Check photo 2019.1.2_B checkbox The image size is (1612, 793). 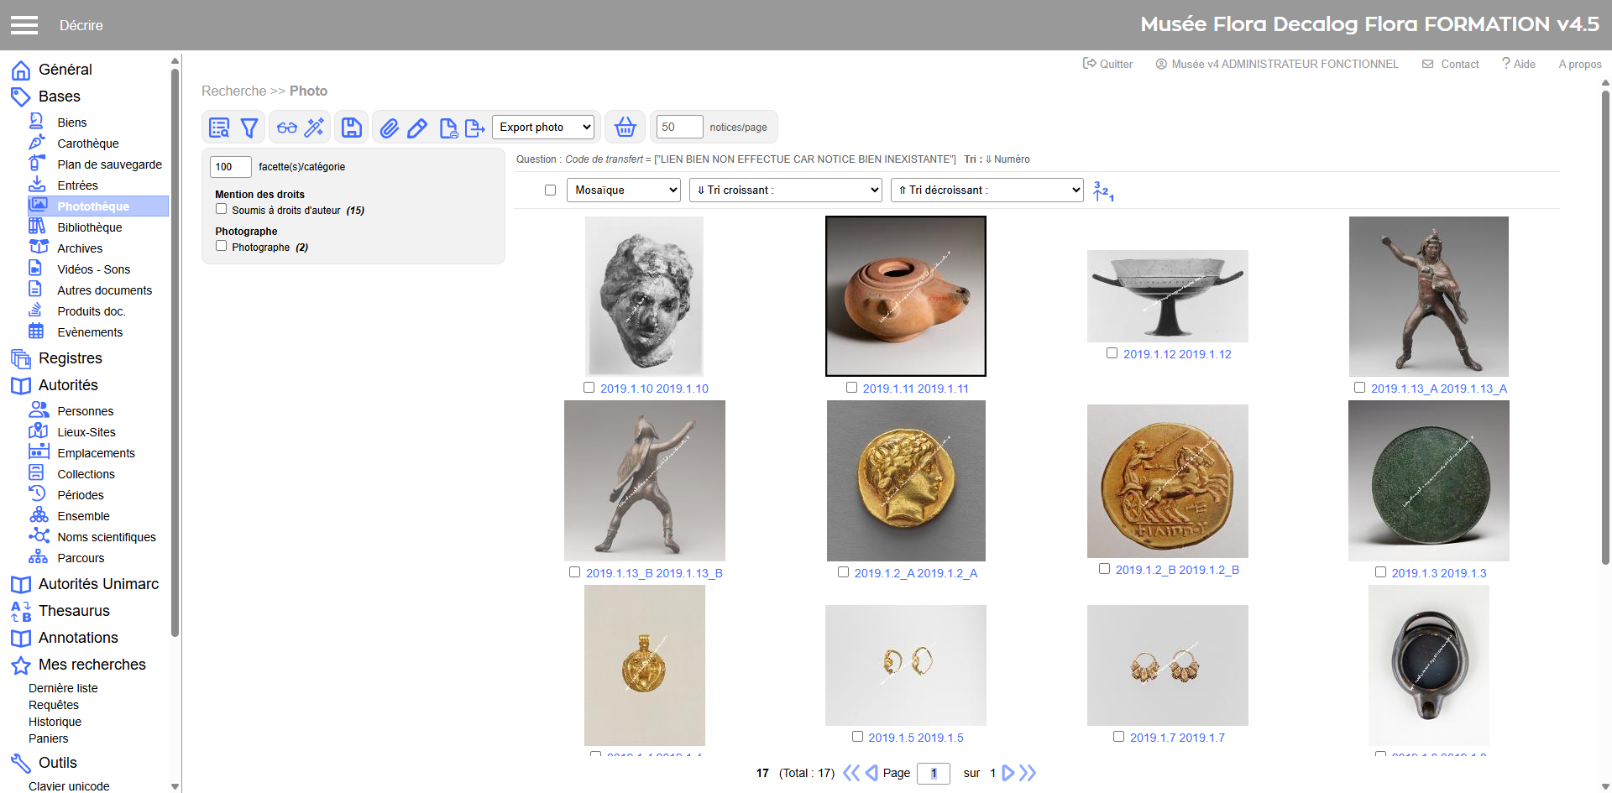[1104, 569]
